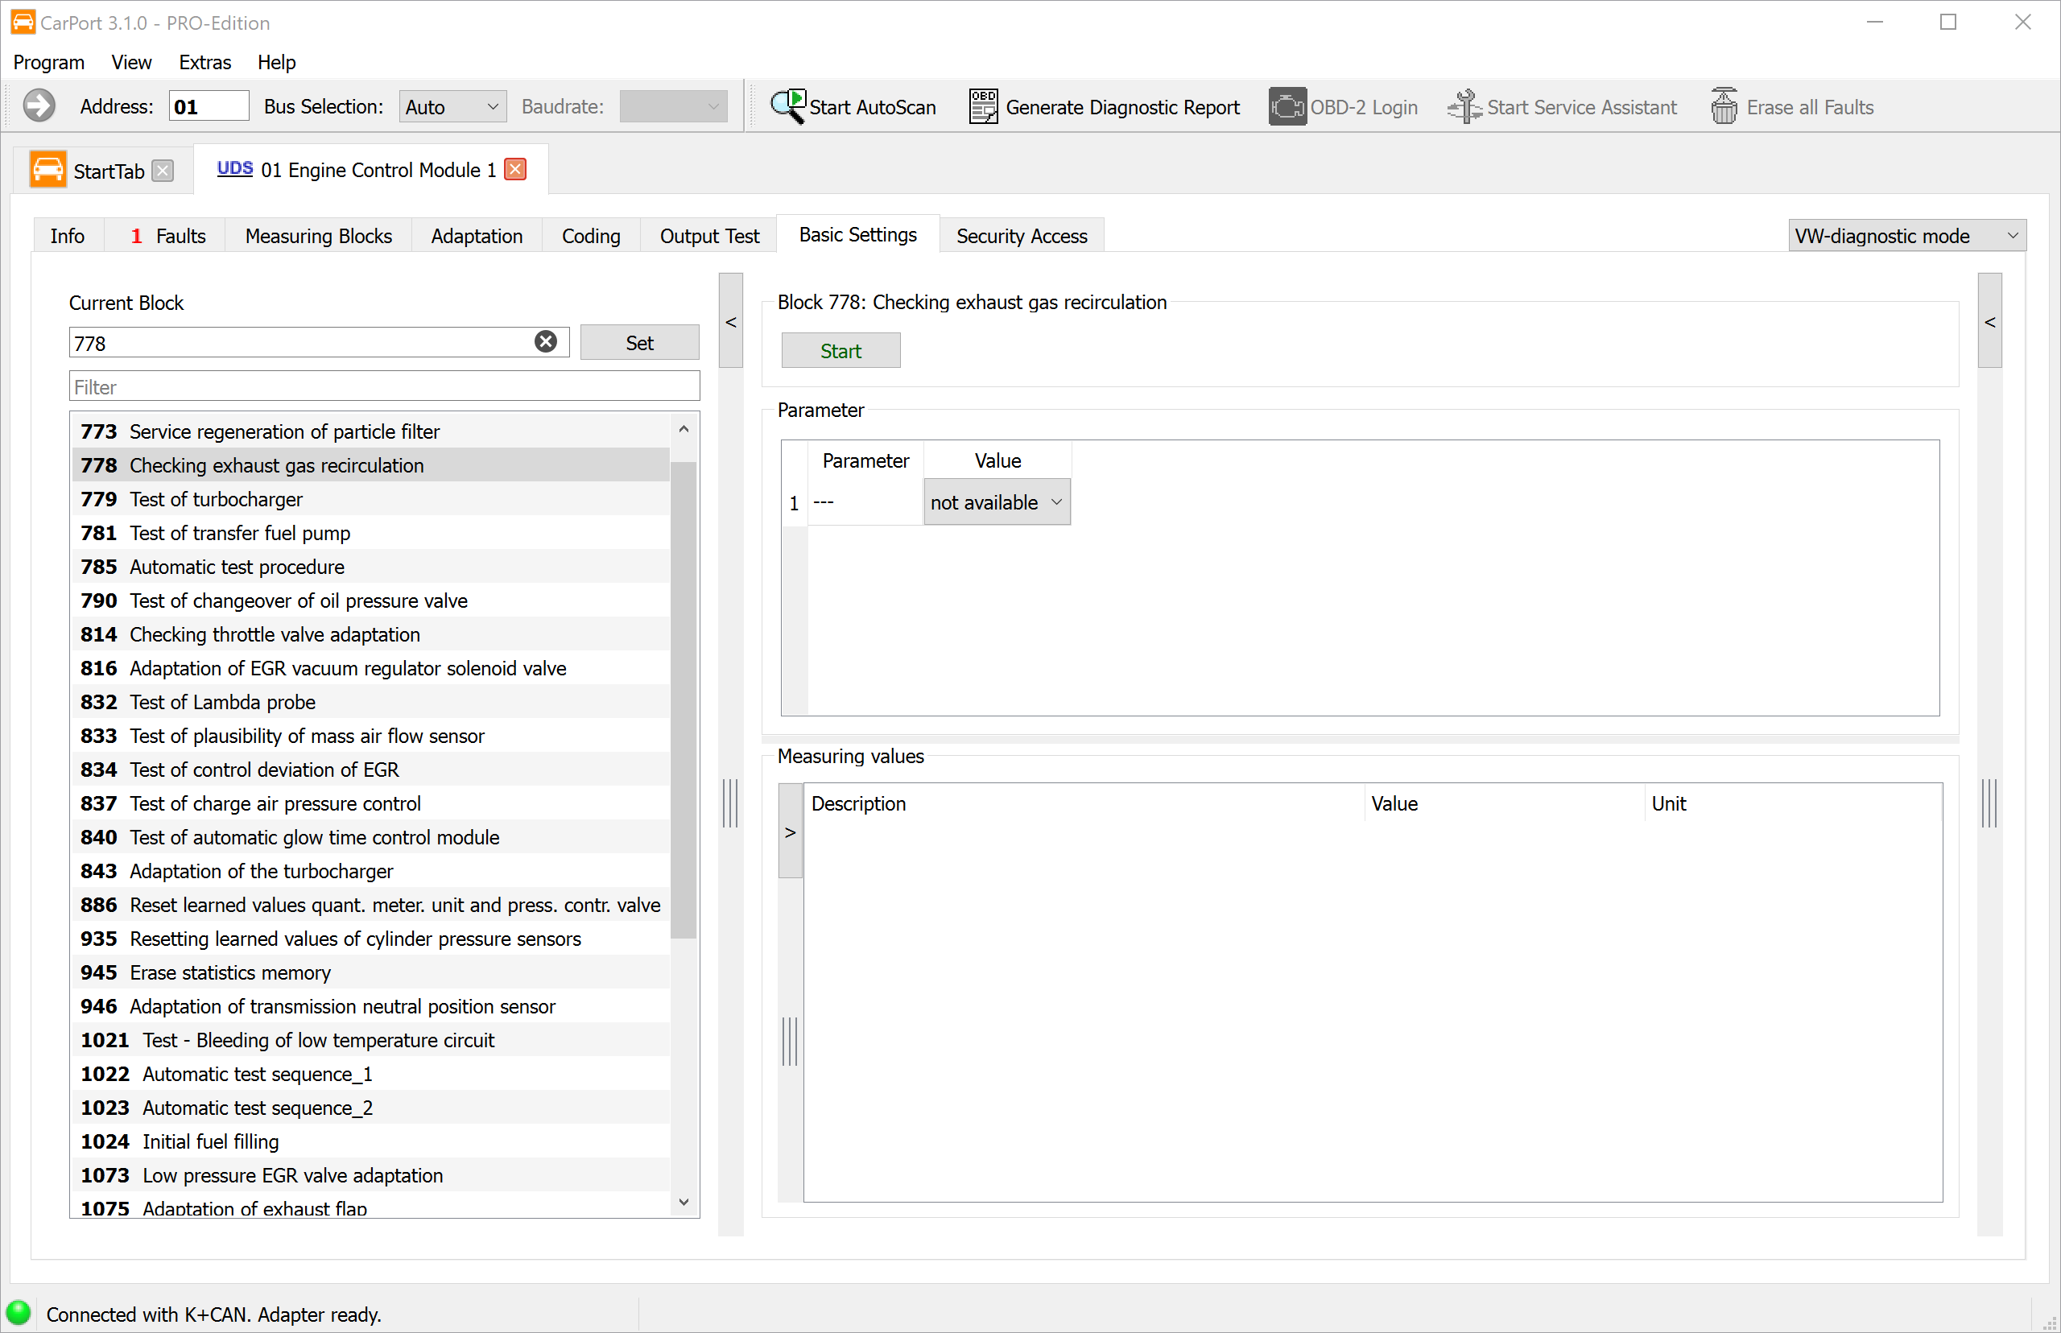2061x1333 pixels.
Task: Click the connect arrow icon beside Address
Action: pyautogui.click(x=38, y=105)
